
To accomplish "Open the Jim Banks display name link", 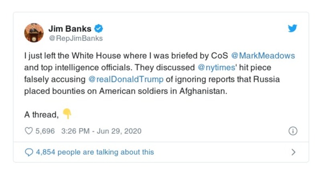I will (x=70, y=29).
